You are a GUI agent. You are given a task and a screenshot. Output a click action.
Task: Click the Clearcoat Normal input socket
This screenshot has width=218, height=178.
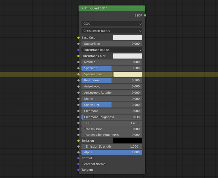tap(78, 164)
